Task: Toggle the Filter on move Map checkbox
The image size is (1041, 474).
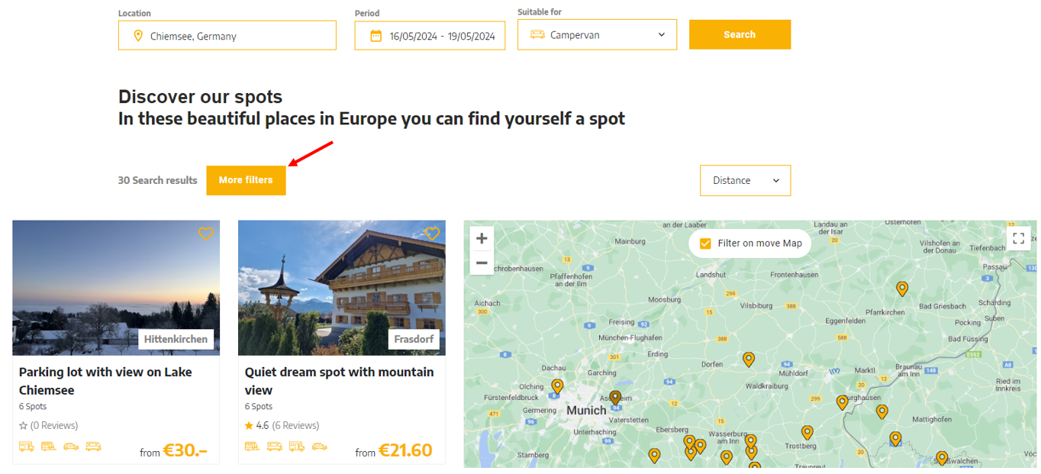Action: point(705,243)
